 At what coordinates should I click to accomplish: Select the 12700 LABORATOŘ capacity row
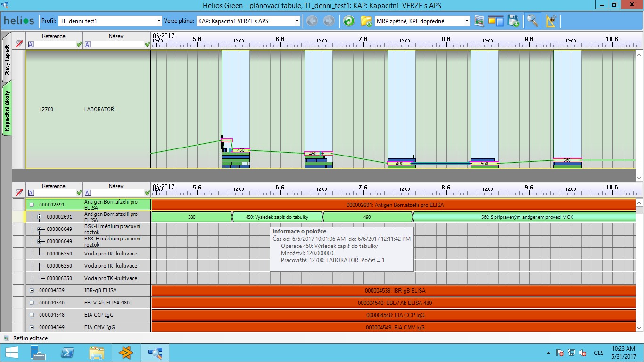point(88,109)
